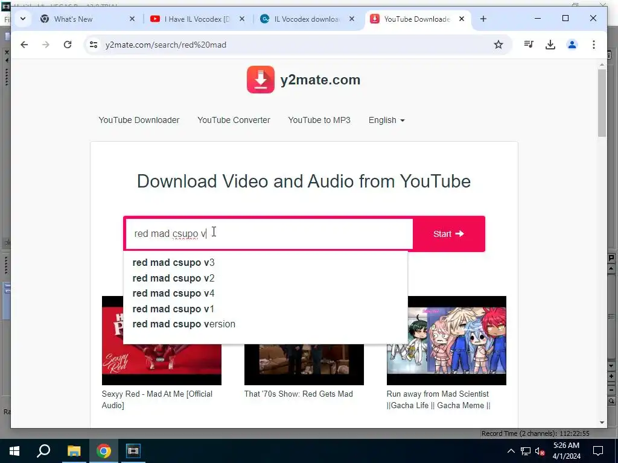Bookmark this page with the star icon

tap(498, 45)
